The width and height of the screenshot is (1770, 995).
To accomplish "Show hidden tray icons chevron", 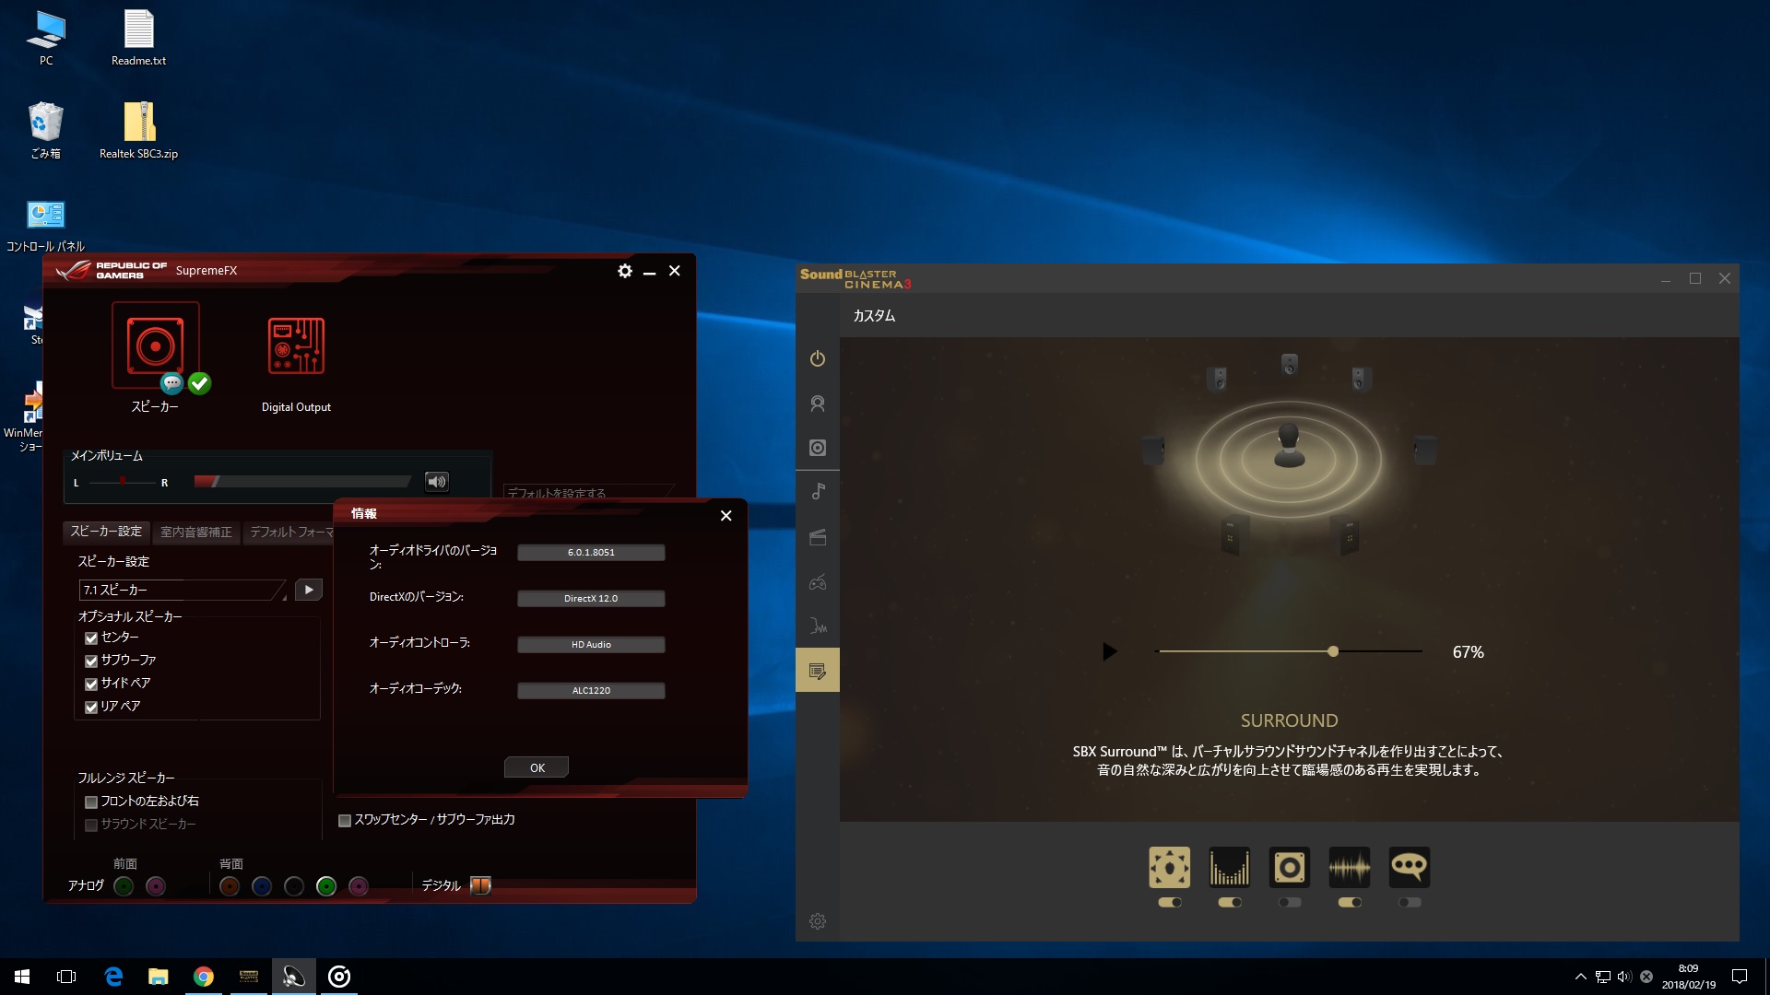I will tap(1580, 977).
